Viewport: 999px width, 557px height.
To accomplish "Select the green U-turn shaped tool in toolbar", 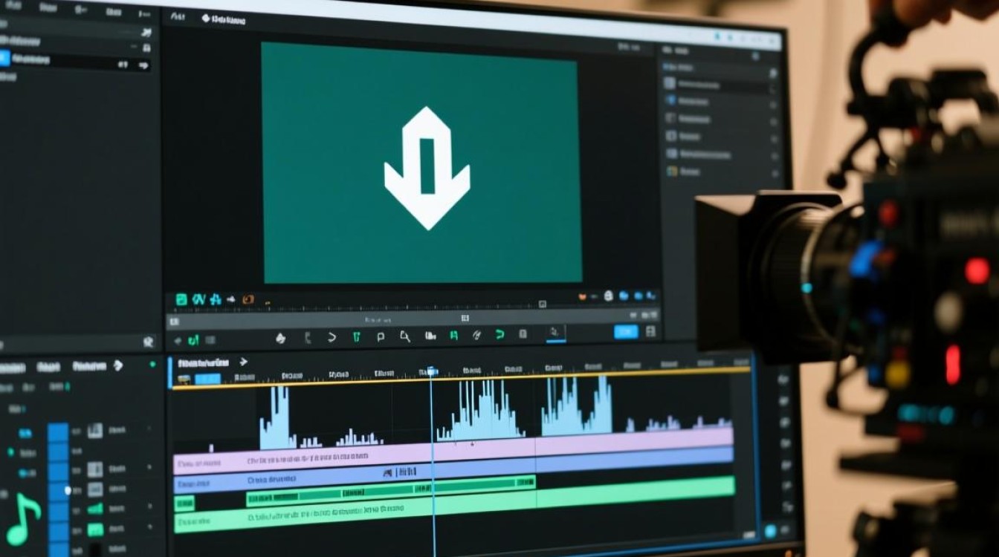I will pos(500,336).
